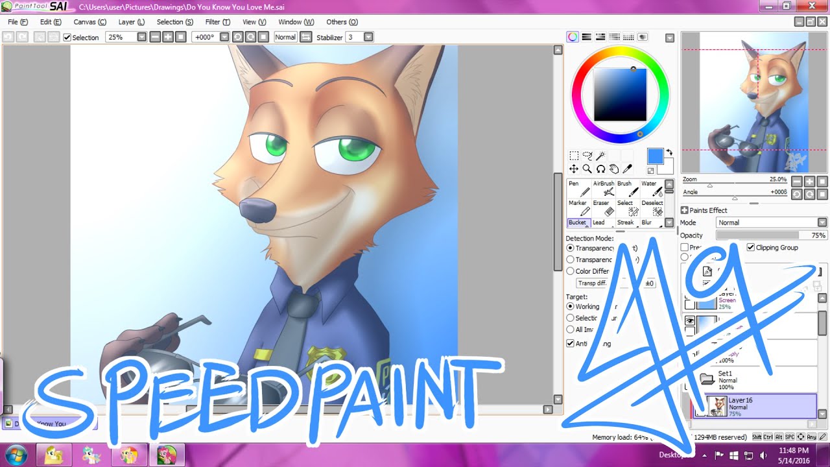This screenshot has height=467, width=830.
Task: Activate the eyedropper color picker tool
Action: tap(627, 169)
